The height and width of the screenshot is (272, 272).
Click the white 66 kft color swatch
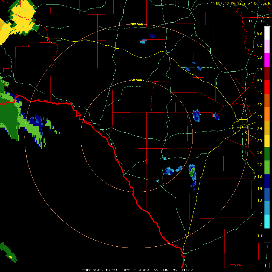click(x=267, y=33)
